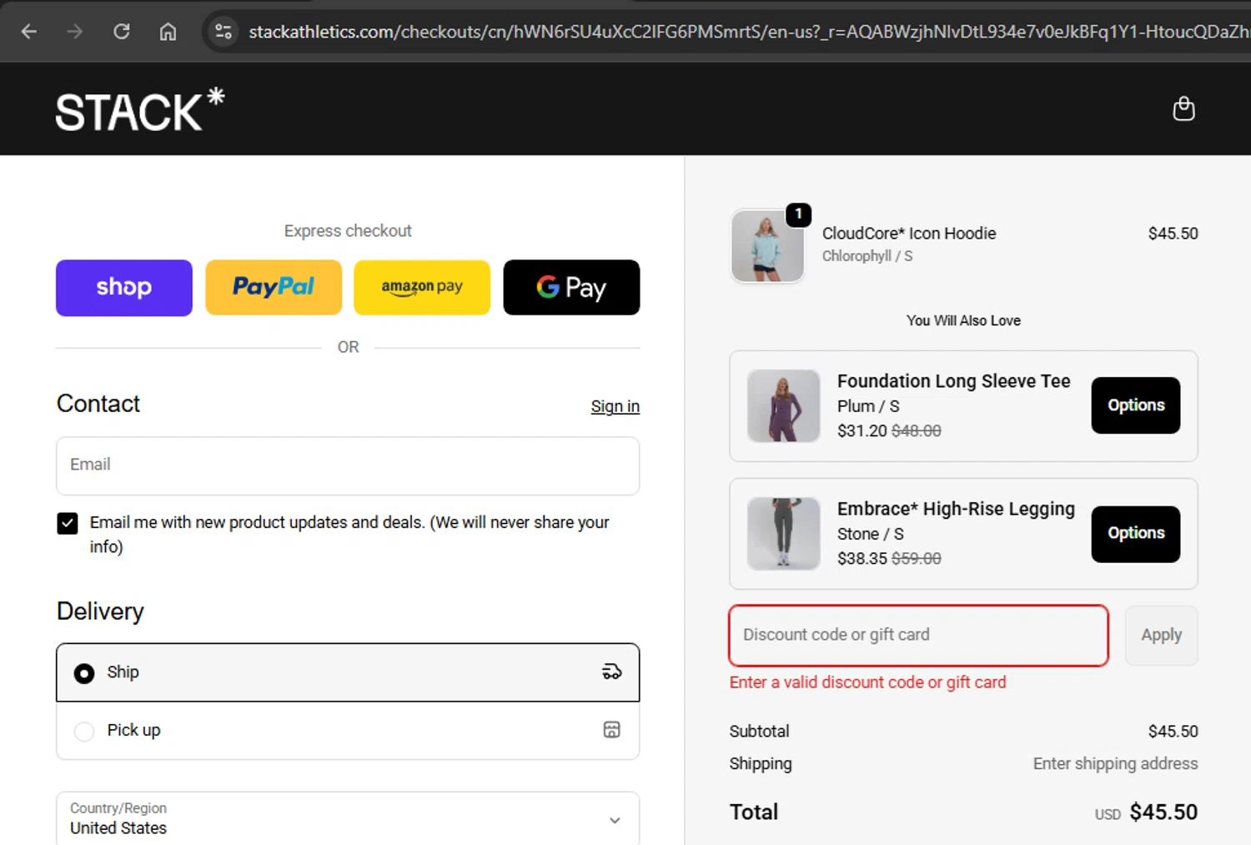
Task: Uncheck email me product updates checkbox
Action: [x=68, y=523]
